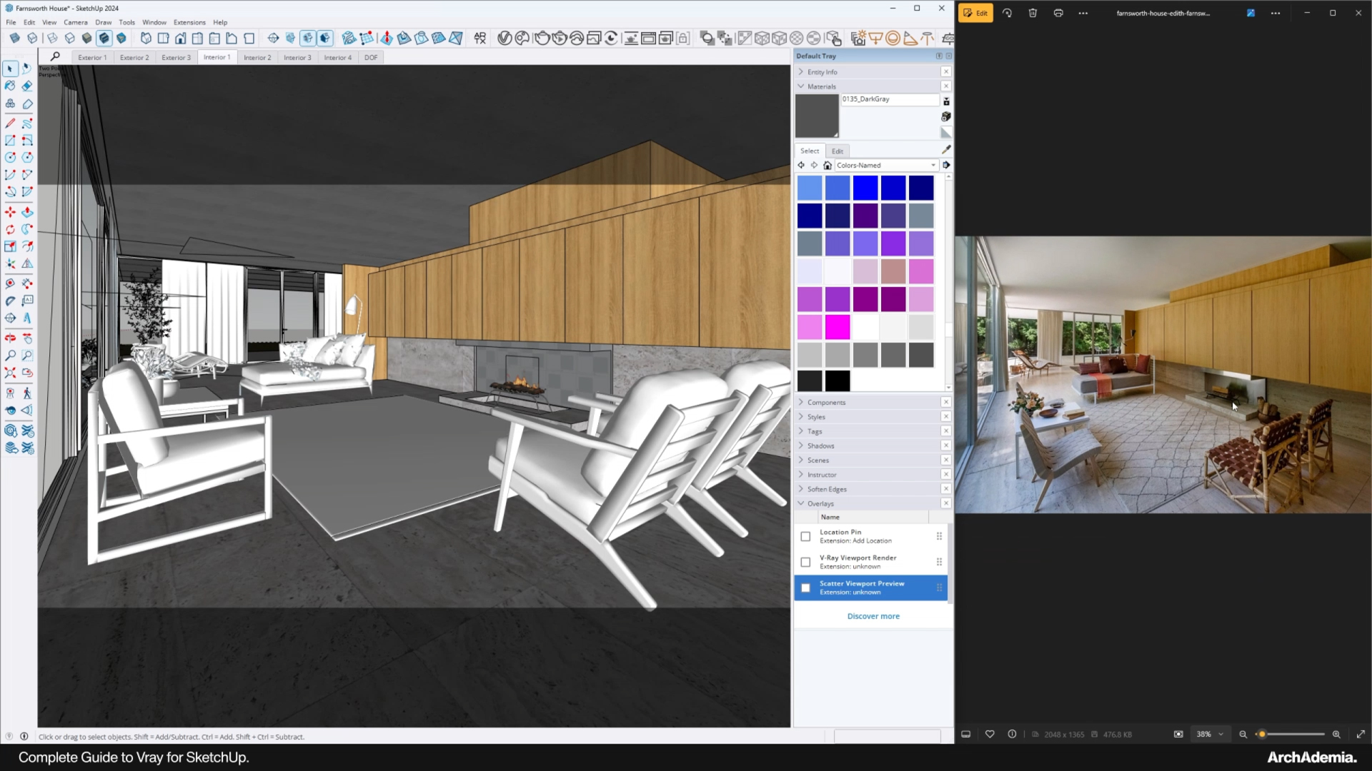1372x771 pixels.
Task: Open the Extensions menu
Action: (189, 22)
